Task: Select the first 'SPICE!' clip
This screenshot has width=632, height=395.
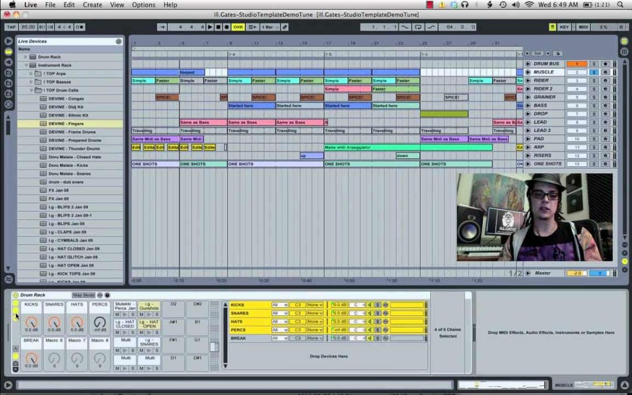Action: pyautogui.click(x=167, y=97)
